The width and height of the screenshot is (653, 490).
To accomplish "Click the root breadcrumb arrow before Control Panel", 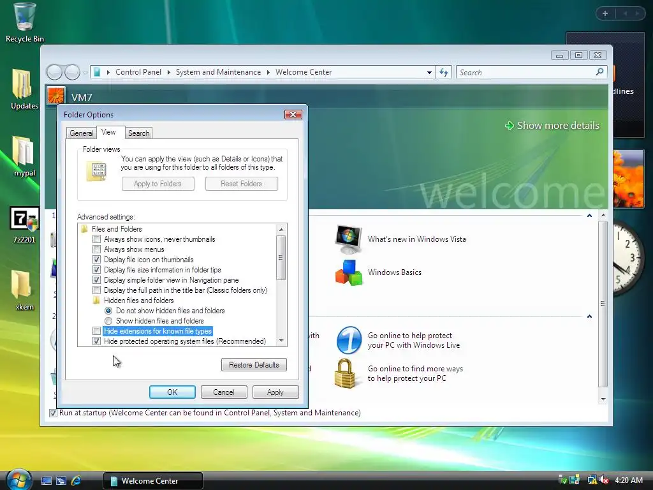I will point(108,73).
